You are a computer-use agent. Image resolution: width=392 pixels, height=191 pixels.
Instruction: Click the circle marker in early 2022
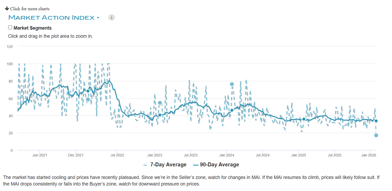pos(88,99)
